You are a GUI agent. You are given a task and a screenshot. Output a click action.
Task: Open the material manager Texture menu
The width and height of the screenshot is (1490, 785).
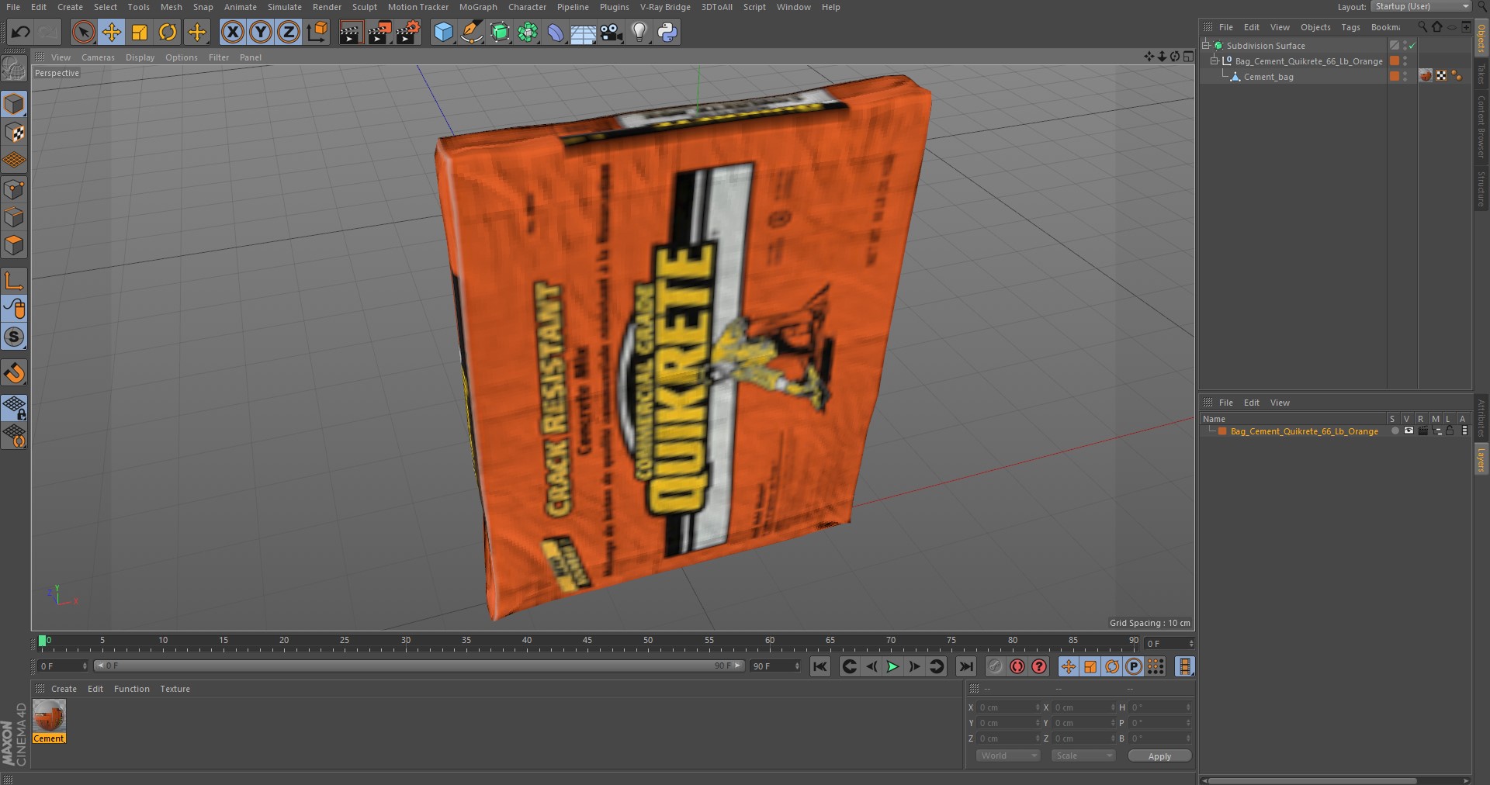(175, 689)
